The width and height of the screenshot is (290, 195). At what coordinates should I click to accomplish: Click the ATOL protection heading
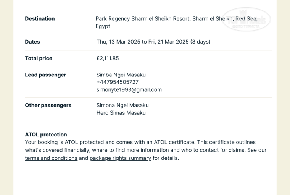click(x=46, y=135)
